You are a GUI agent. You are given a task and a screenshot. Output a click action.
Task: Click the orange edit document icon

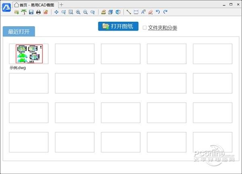coord(46,12)
